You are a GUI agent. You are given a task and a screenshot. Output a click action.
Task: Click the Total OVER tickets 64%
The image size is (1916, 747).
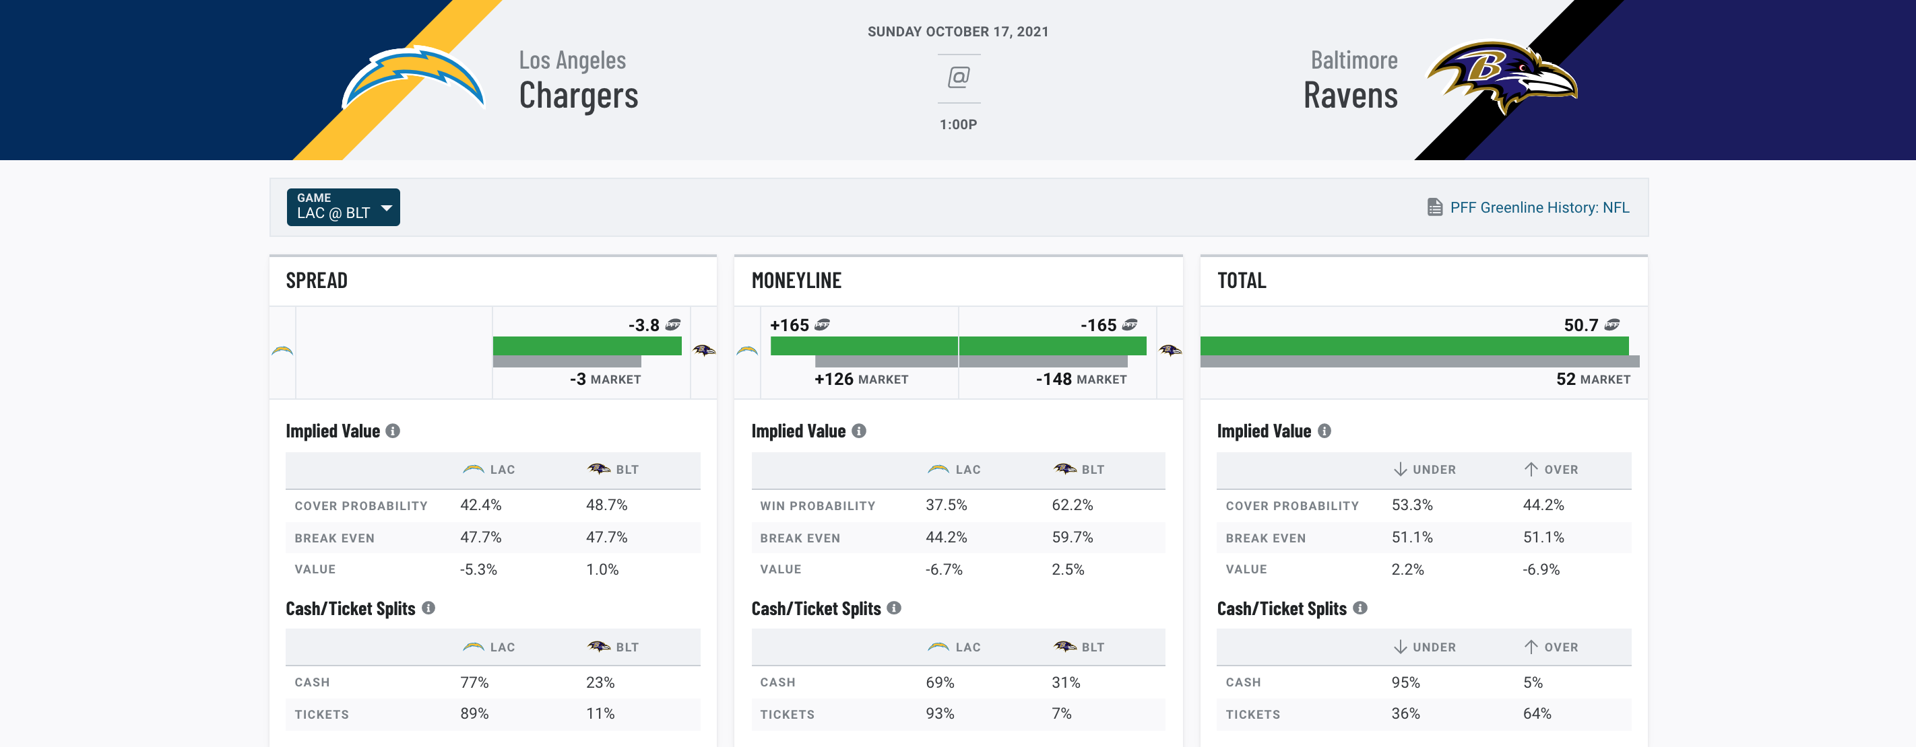pos(1537,713)
